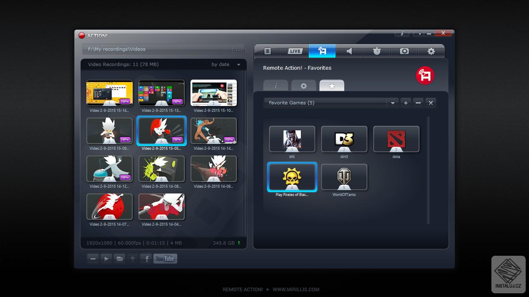Switch to the LIVE streaming tab
Image resolution: width=529 pixels, height=297 pixels.
click(x=295, y=51)
